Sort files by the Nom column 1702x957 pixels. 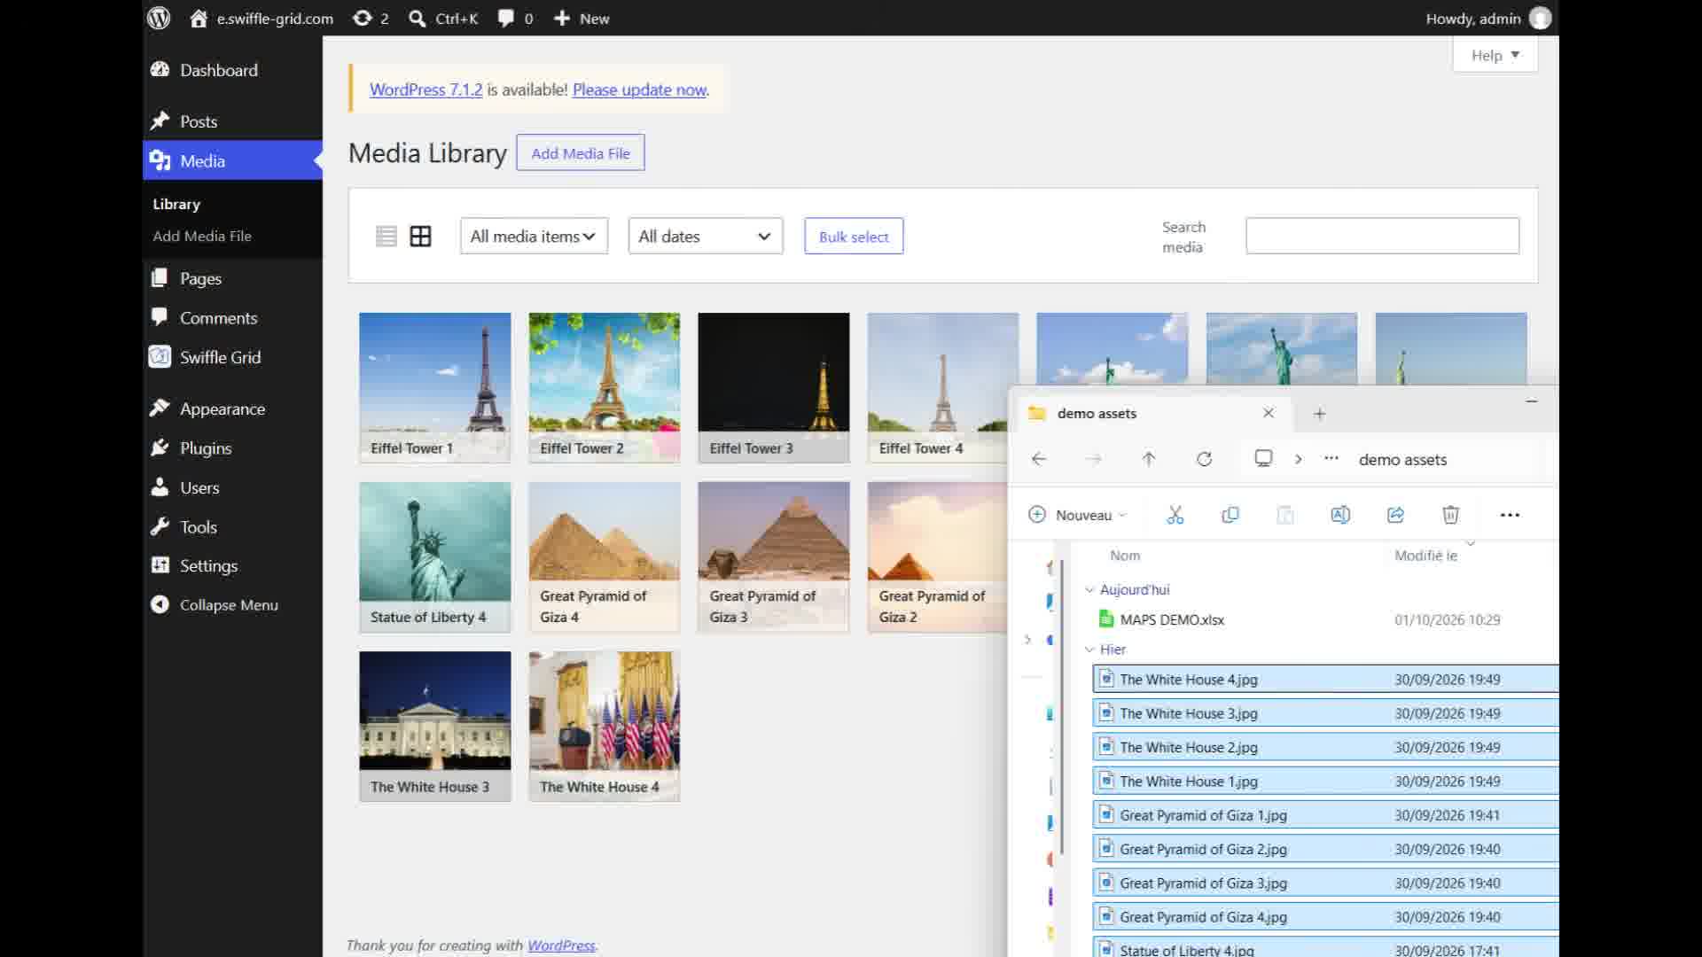pos(1125,556)
